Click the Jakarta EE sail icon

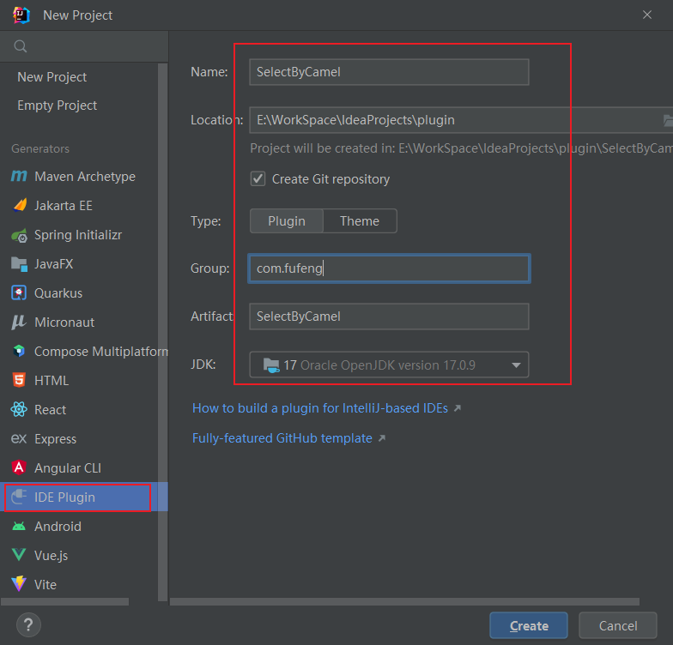point(19,206)
